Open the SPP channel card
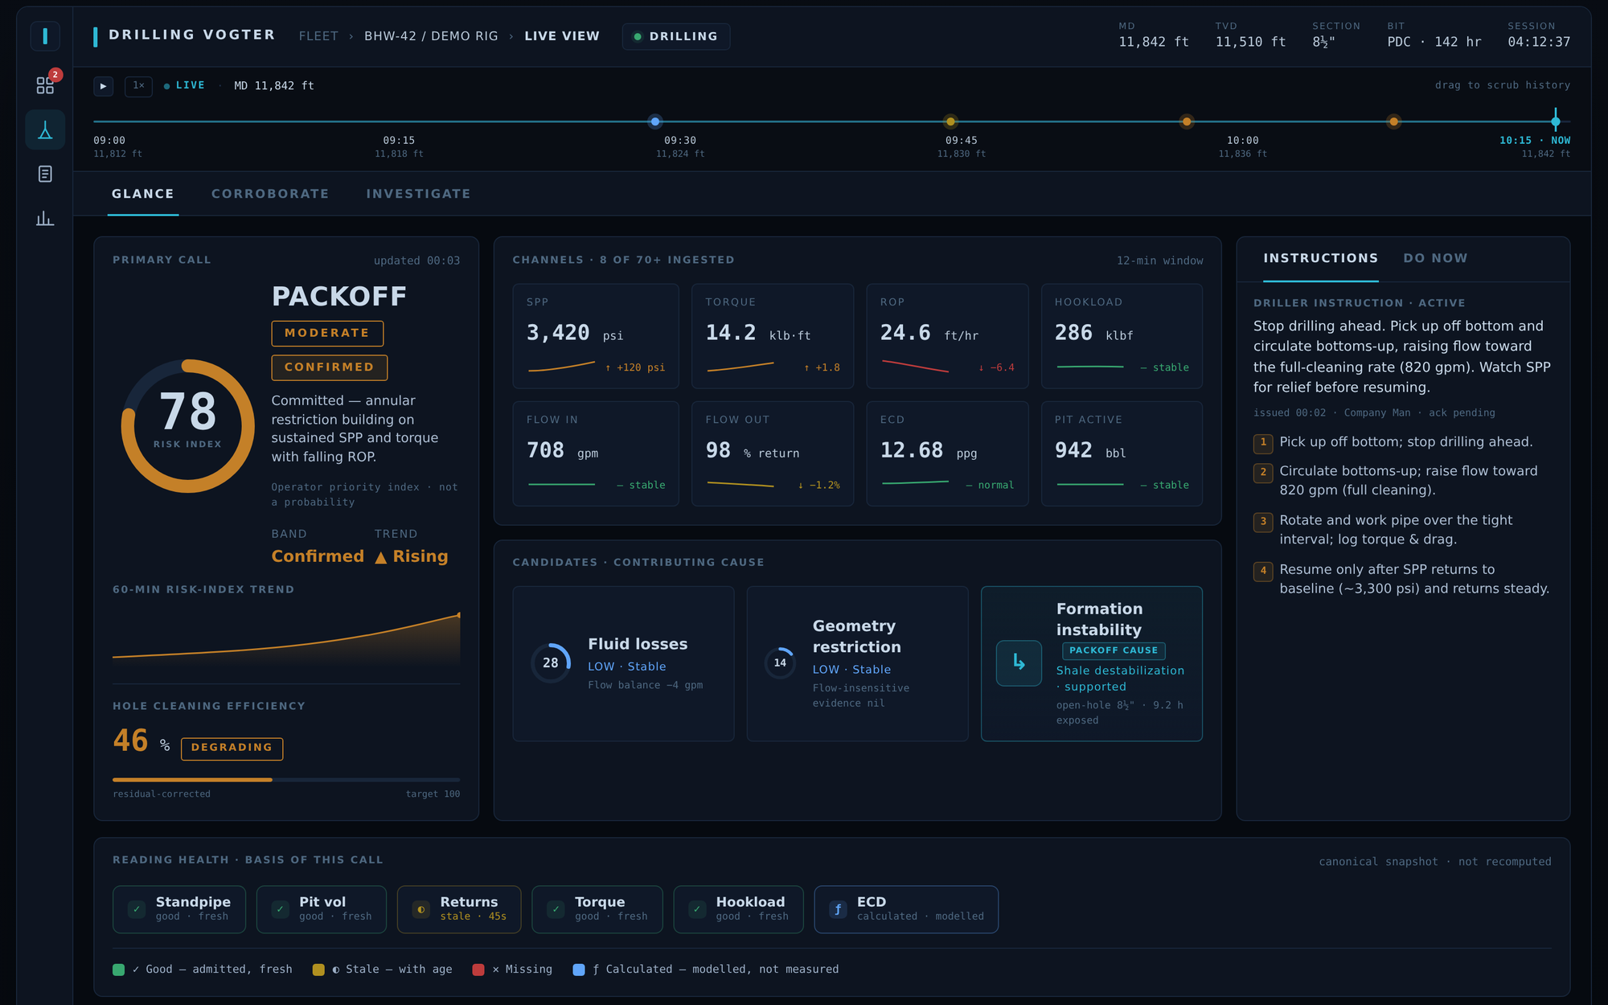 [x=596, y=336]
